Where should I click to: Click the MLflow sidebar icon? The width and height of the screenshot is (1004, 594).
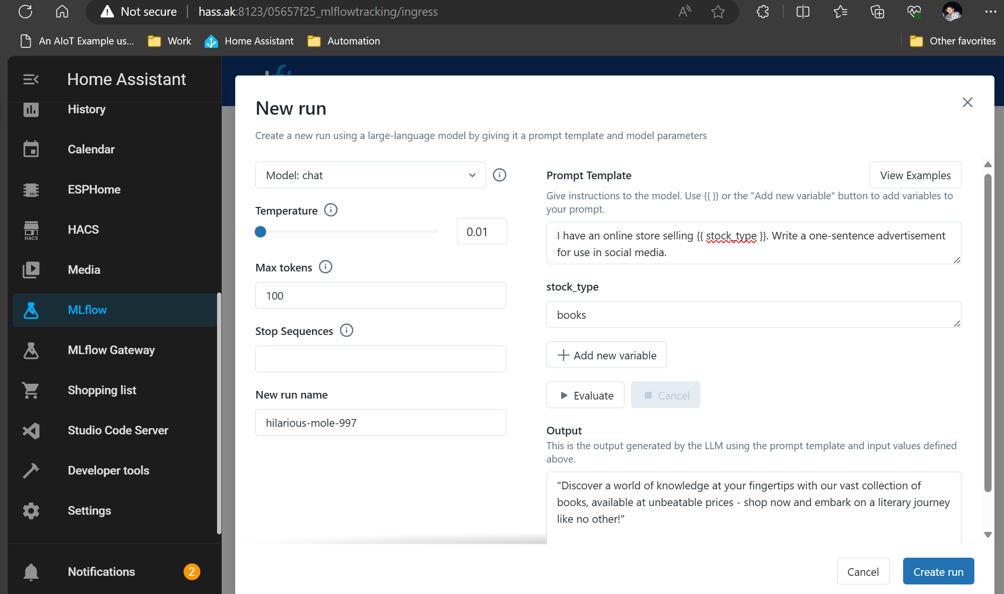pyautogui.click(x=31, y=310)
